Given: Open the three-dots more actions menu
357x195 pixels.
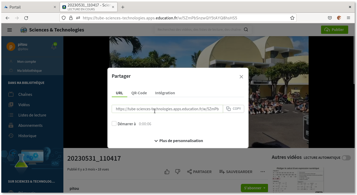Looking at the screenshot, I should point(263,172).
